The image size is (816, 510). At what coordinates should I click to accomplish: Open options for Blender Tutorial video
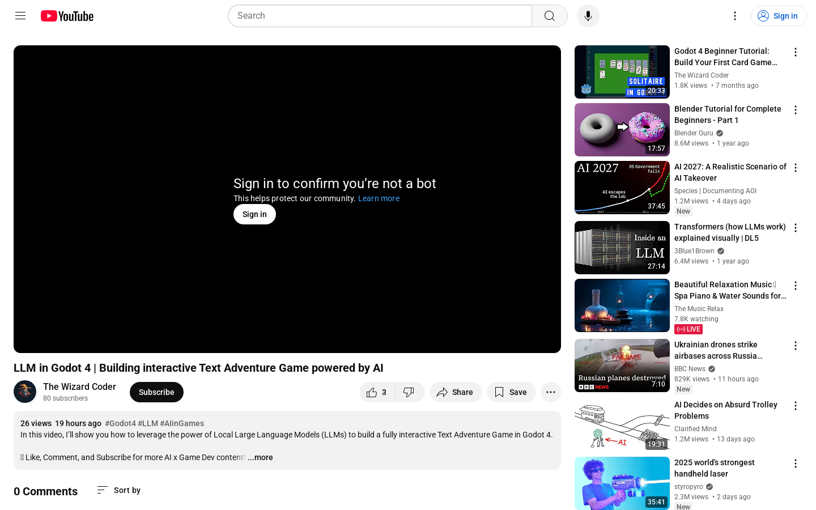pyautogui.click(x=796, y=110)
